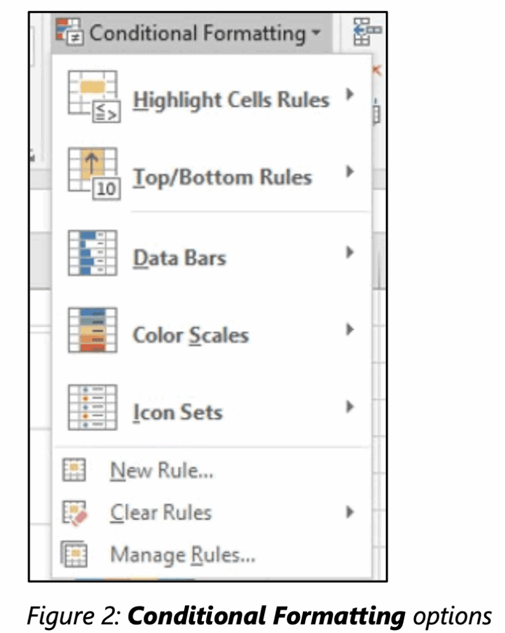The image size is (505, 633).
Task: Open the New Rule dialog
Action: (x=161, y=470)
